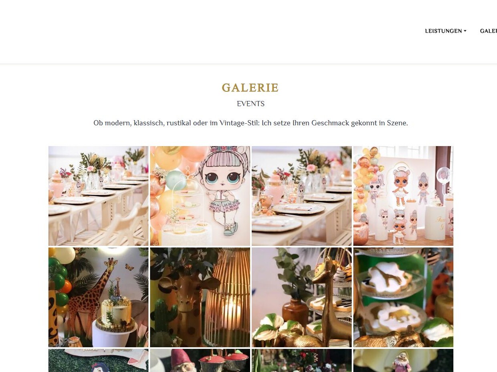Click the arrow next to LEISTUNGEN
The height and width of the screenshot is (372, 497).
[x=465, y=31]
